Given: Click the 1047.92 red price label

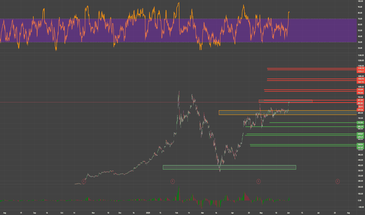Looking at the screenshot, I should 360,82.
